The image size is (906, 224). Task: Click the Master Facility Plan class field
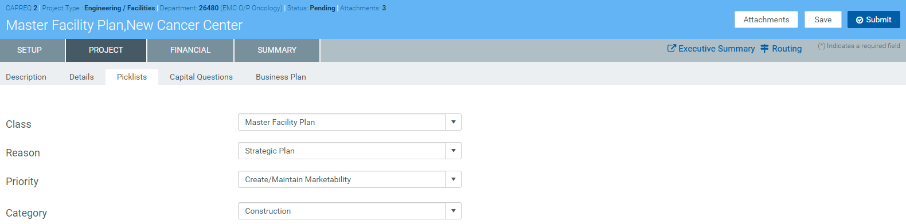pyautogui.click(x=342, y=122)
